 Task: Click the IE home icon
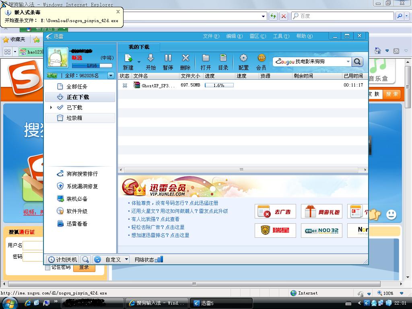tap(377, 50)
